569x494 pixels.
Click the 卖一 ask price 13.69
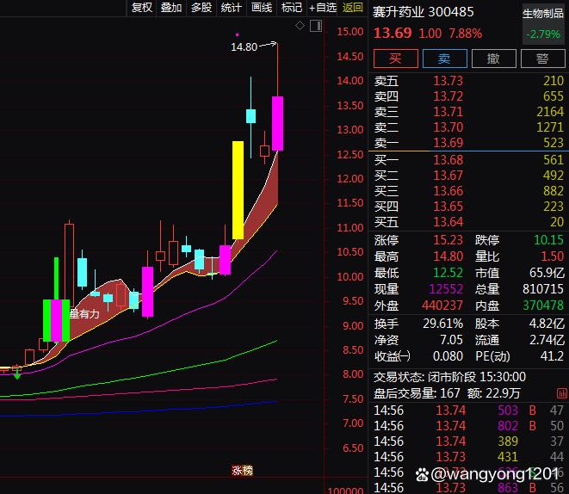tap(448, 143)
